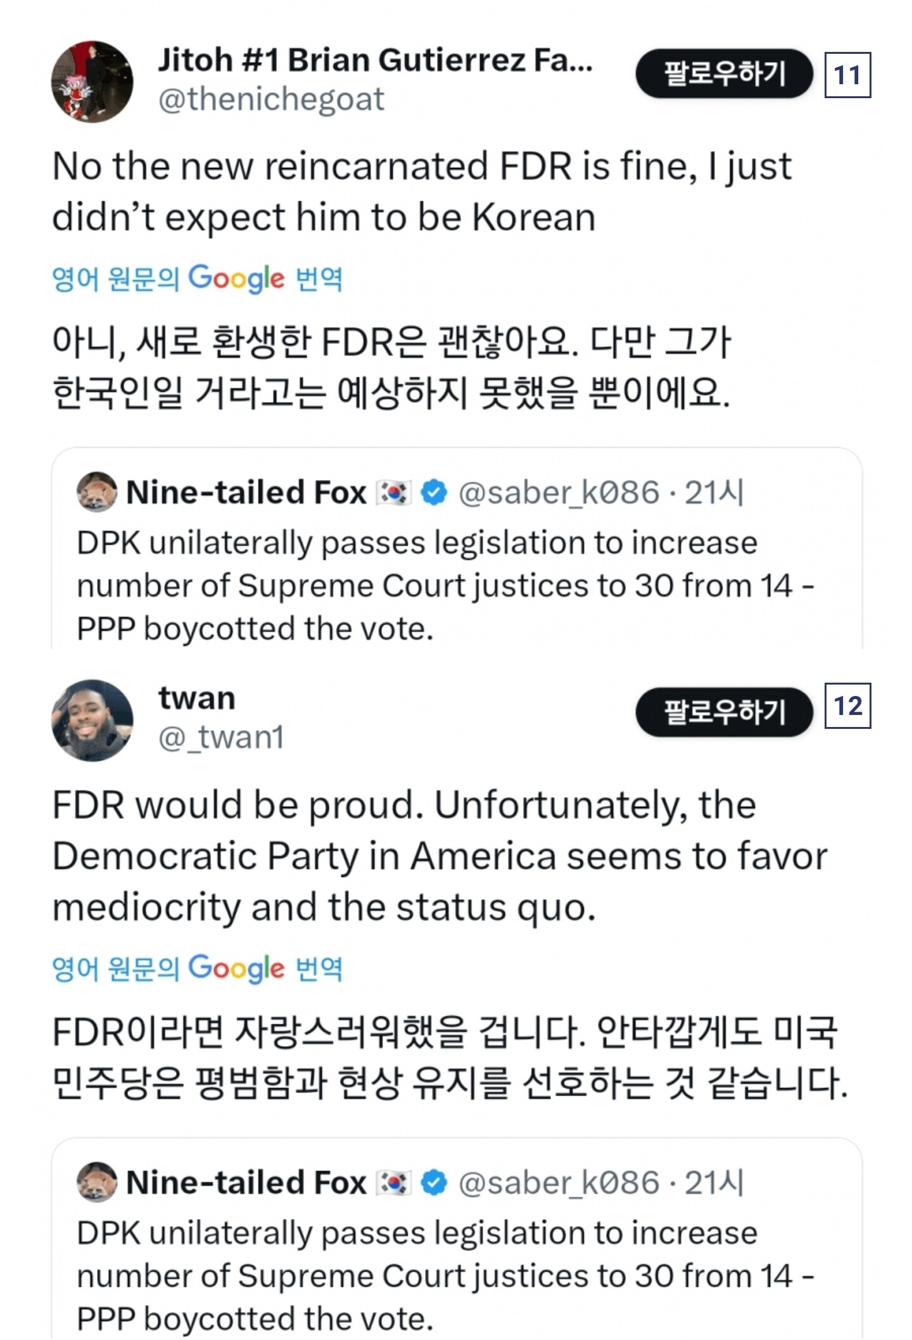Open the @_twan1 handle
Viewport: 912px width, 1340px height.
point(221,738)
